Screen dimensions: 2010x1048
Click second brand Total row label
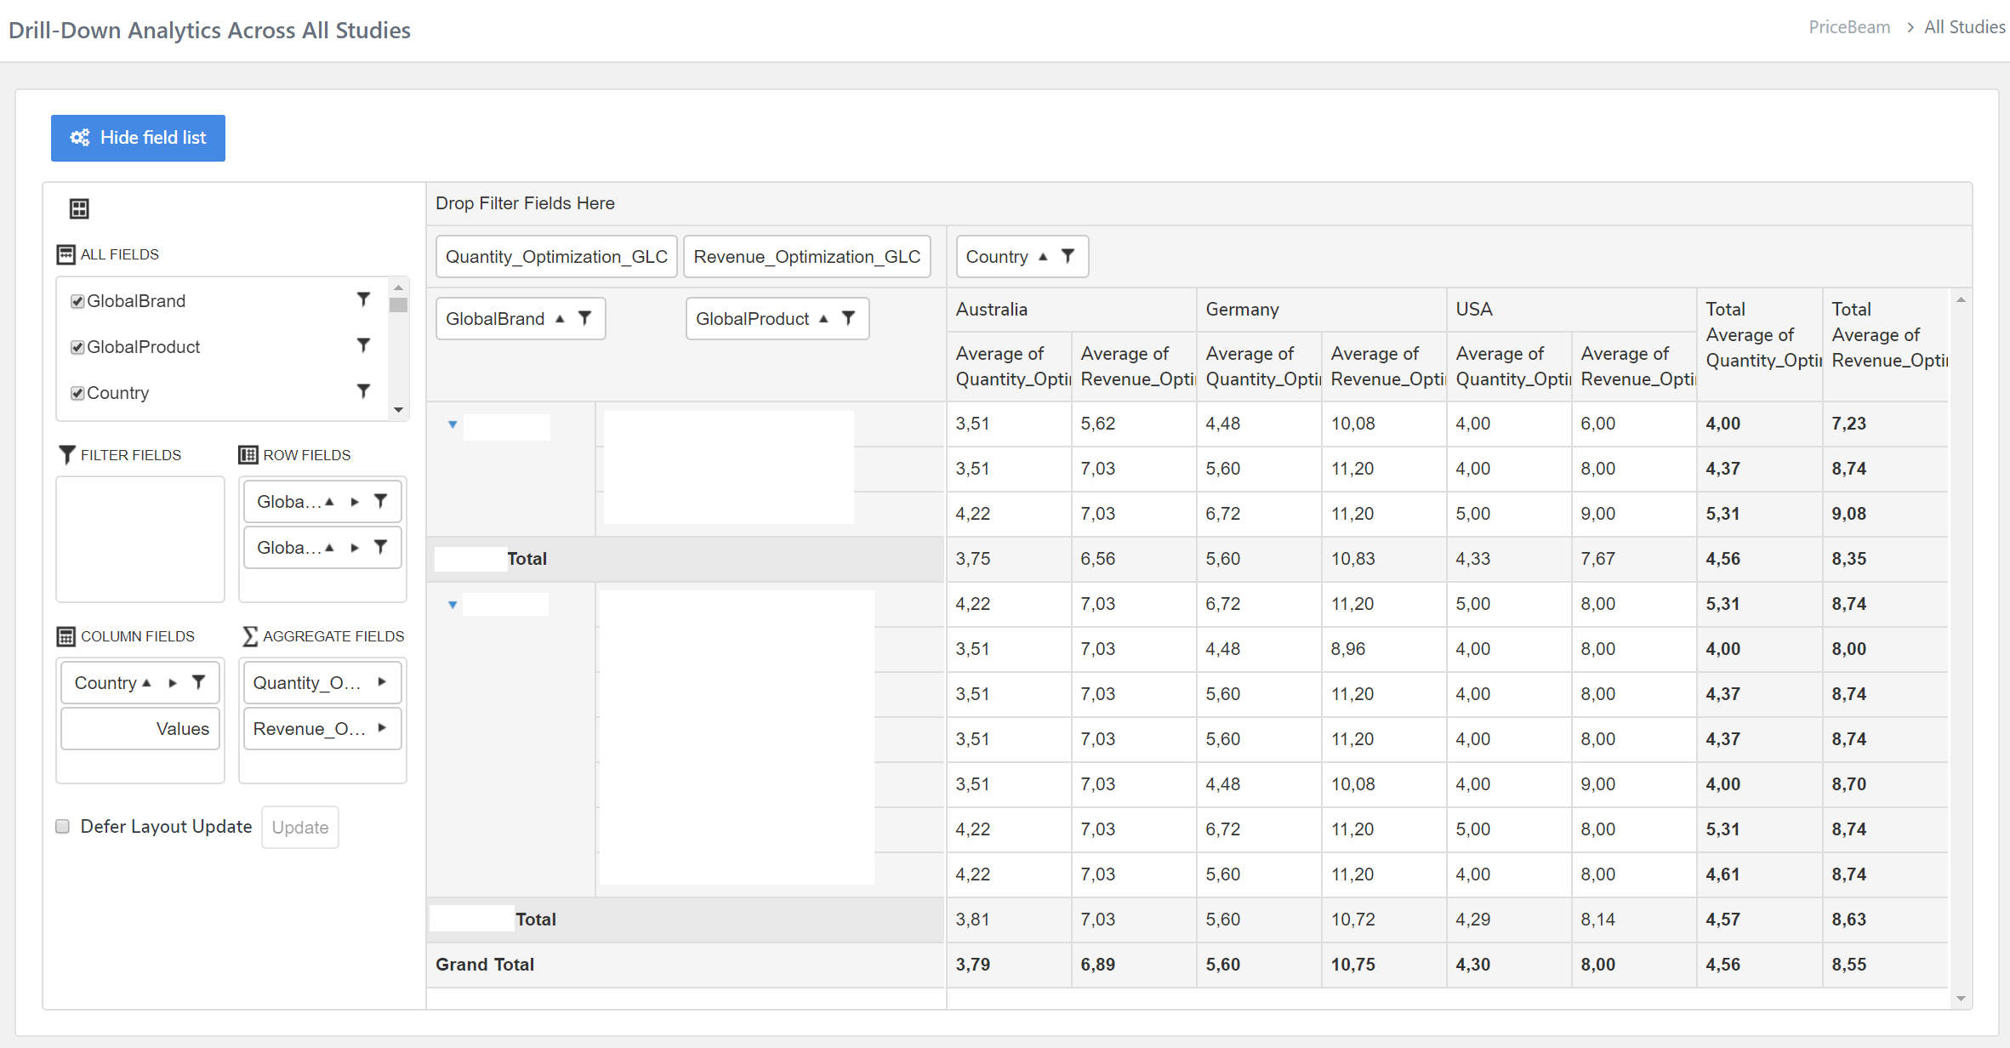[x=536, y=920]
